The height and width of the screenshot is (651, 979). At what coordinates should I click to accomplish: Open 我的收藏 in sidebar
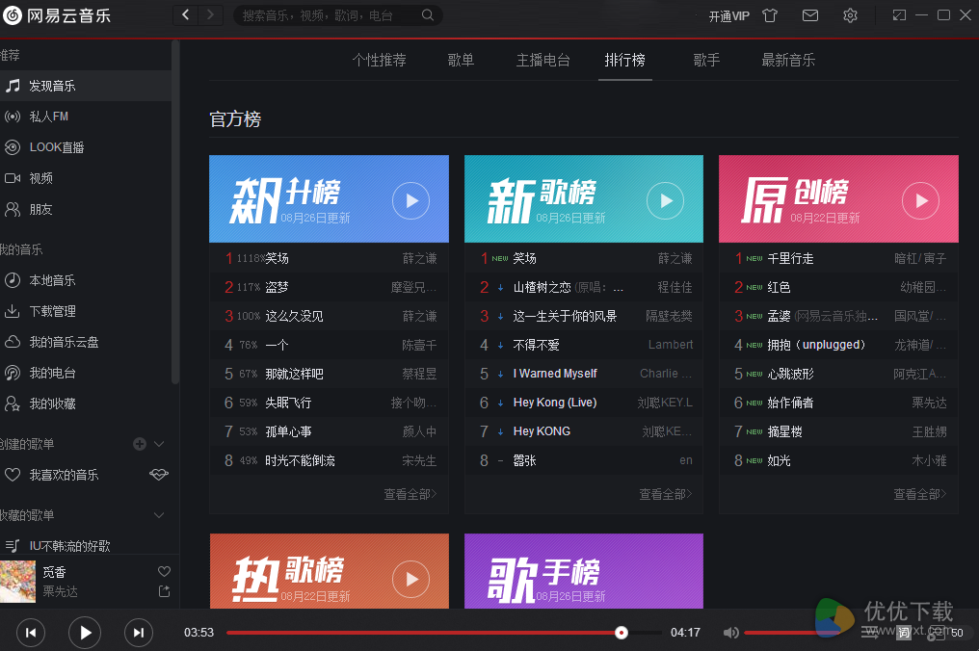pyautogui.click(x=86, y=404)
